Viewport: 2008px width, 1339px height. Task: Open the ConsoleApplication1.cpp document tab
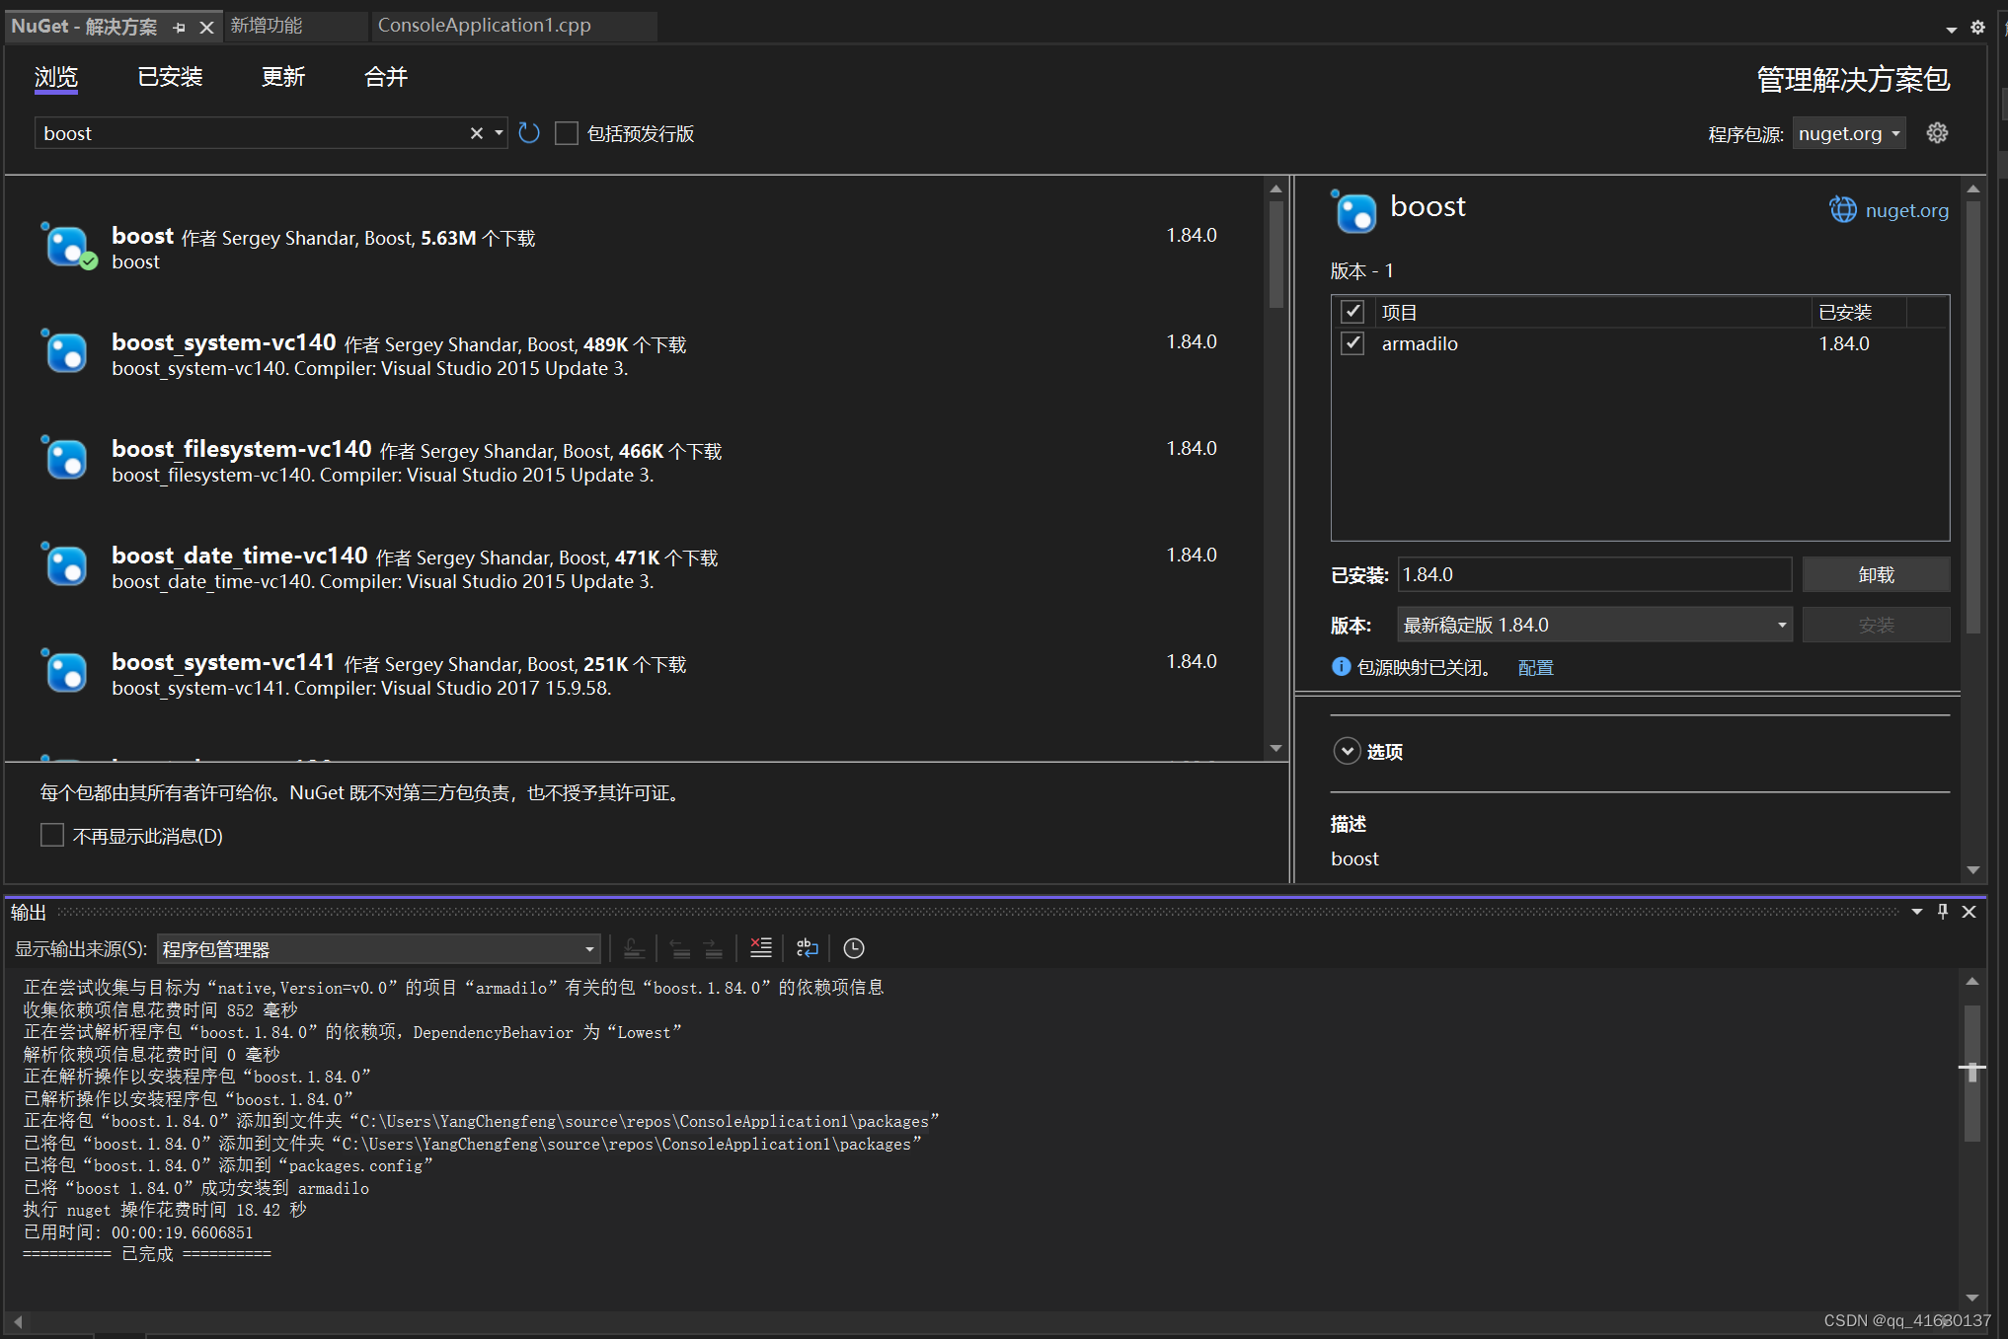[x=484, y=26]
